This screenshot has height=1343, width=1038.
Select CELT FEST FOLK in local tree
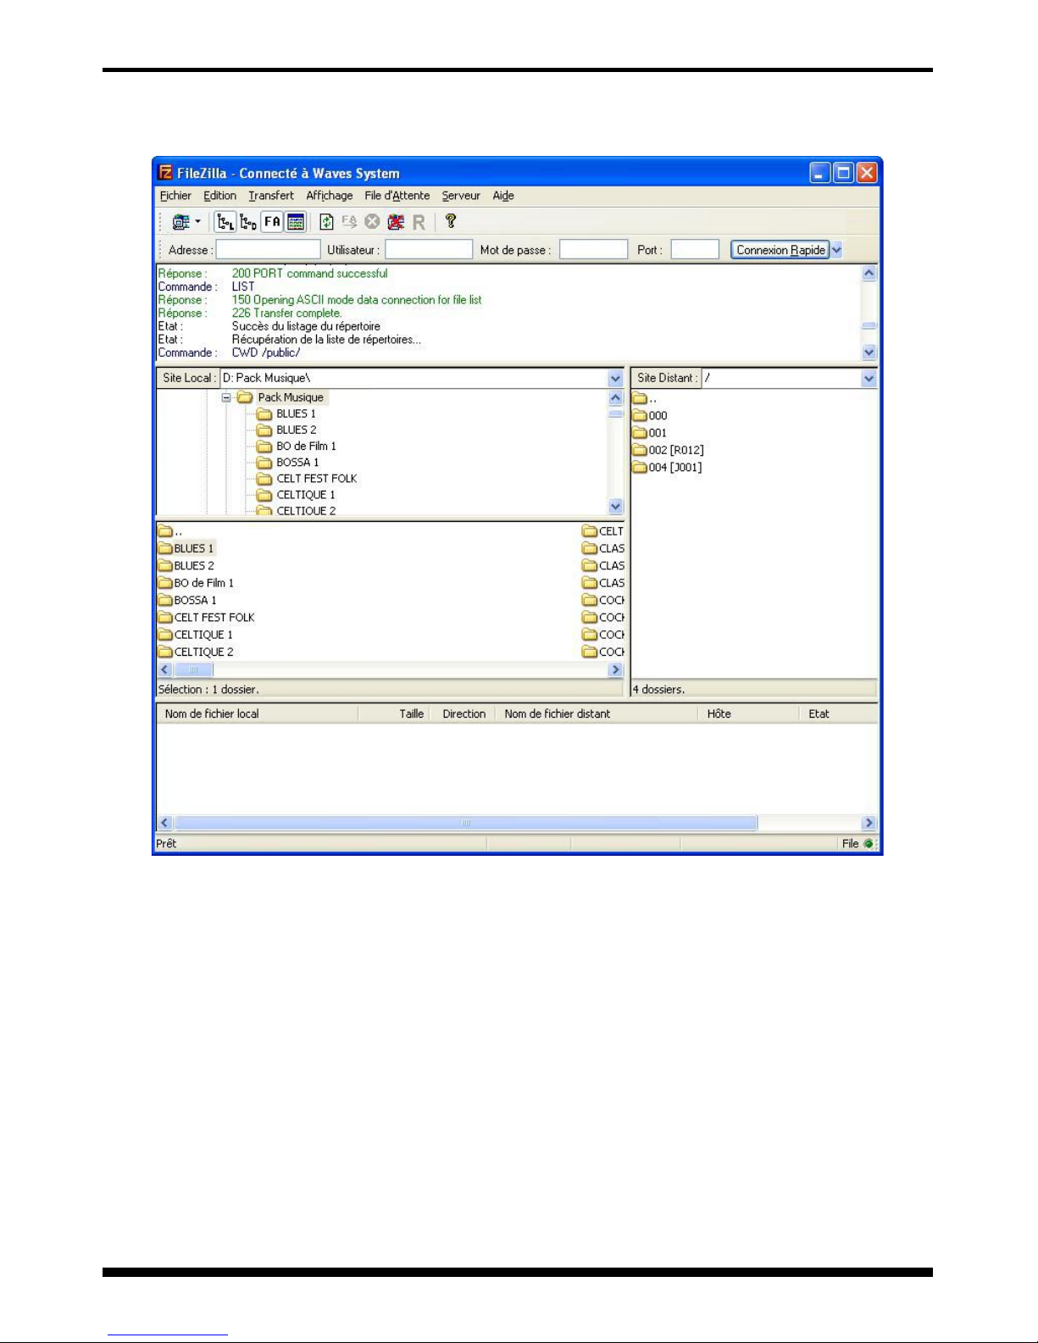click(x=316, y=478)
